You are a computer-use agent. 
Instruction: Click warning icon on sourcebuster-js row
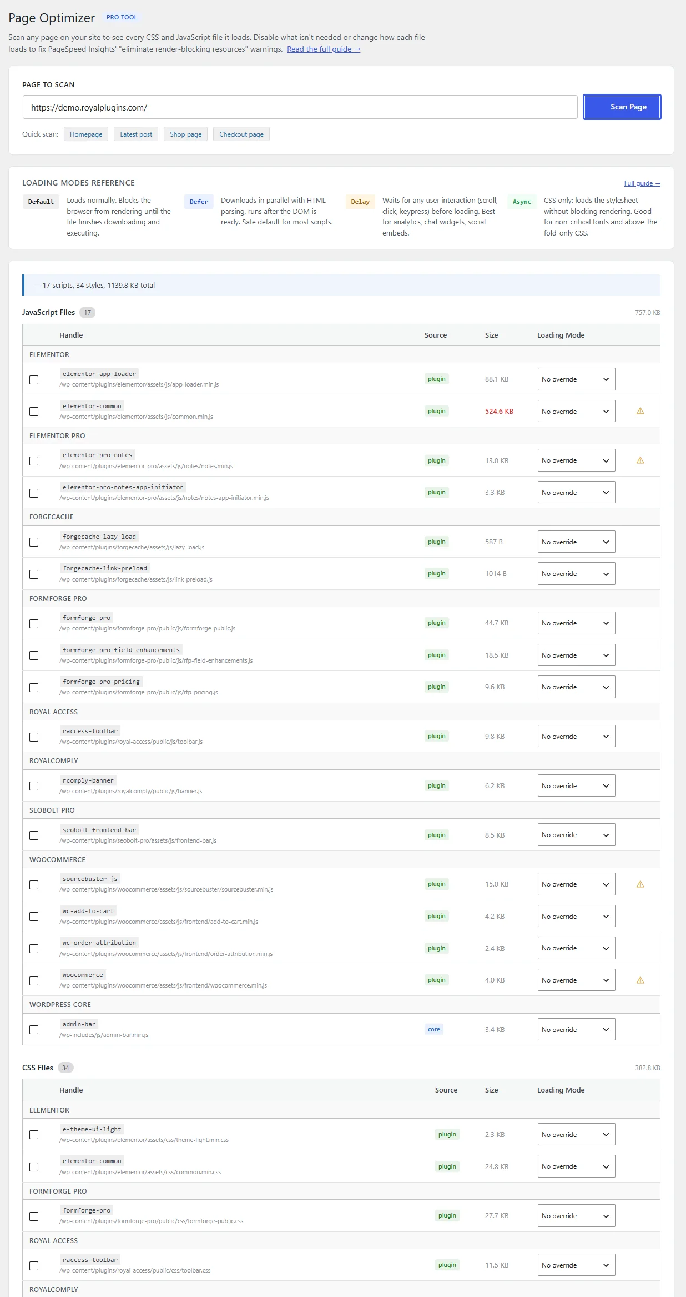640,884
